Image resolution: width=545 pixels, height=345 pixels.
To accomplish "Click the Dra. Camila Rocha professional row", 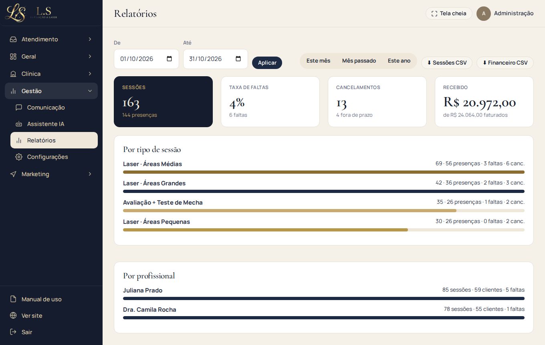I will click(x=324, y=313).
